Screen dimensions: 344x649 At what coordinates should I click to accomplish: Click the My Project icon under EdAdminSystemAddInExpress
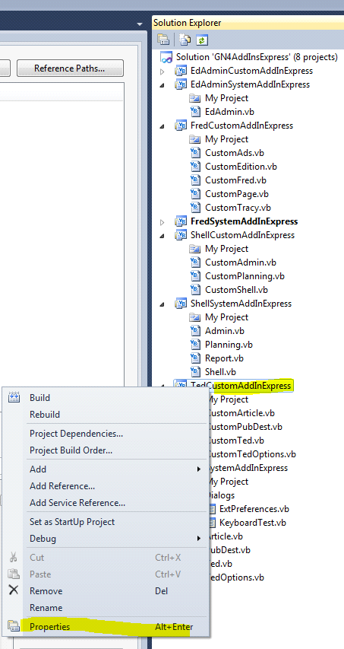coord(194,98)
